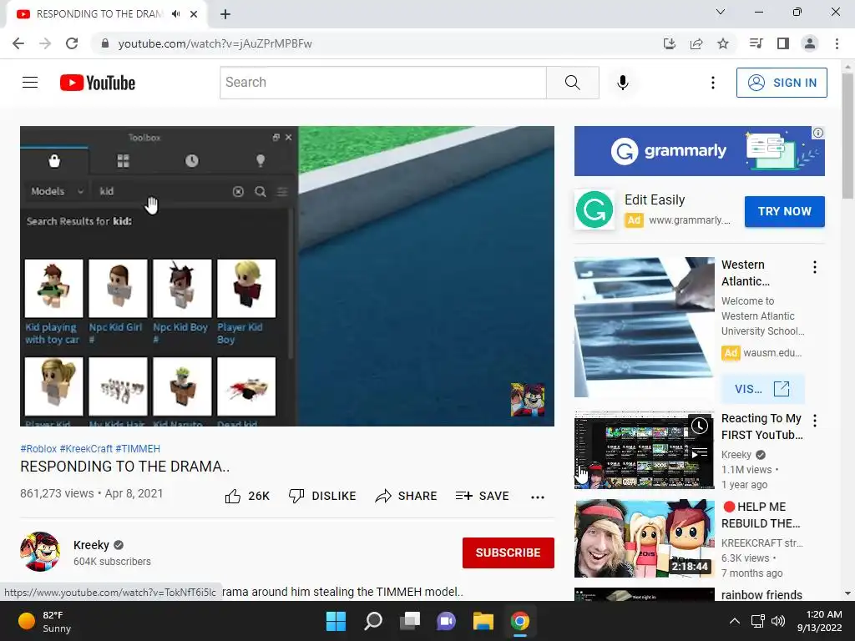This screenshot has width=855, height=641.
Task: Open Western Atlantic ad options menu
Action: [815, 266]
